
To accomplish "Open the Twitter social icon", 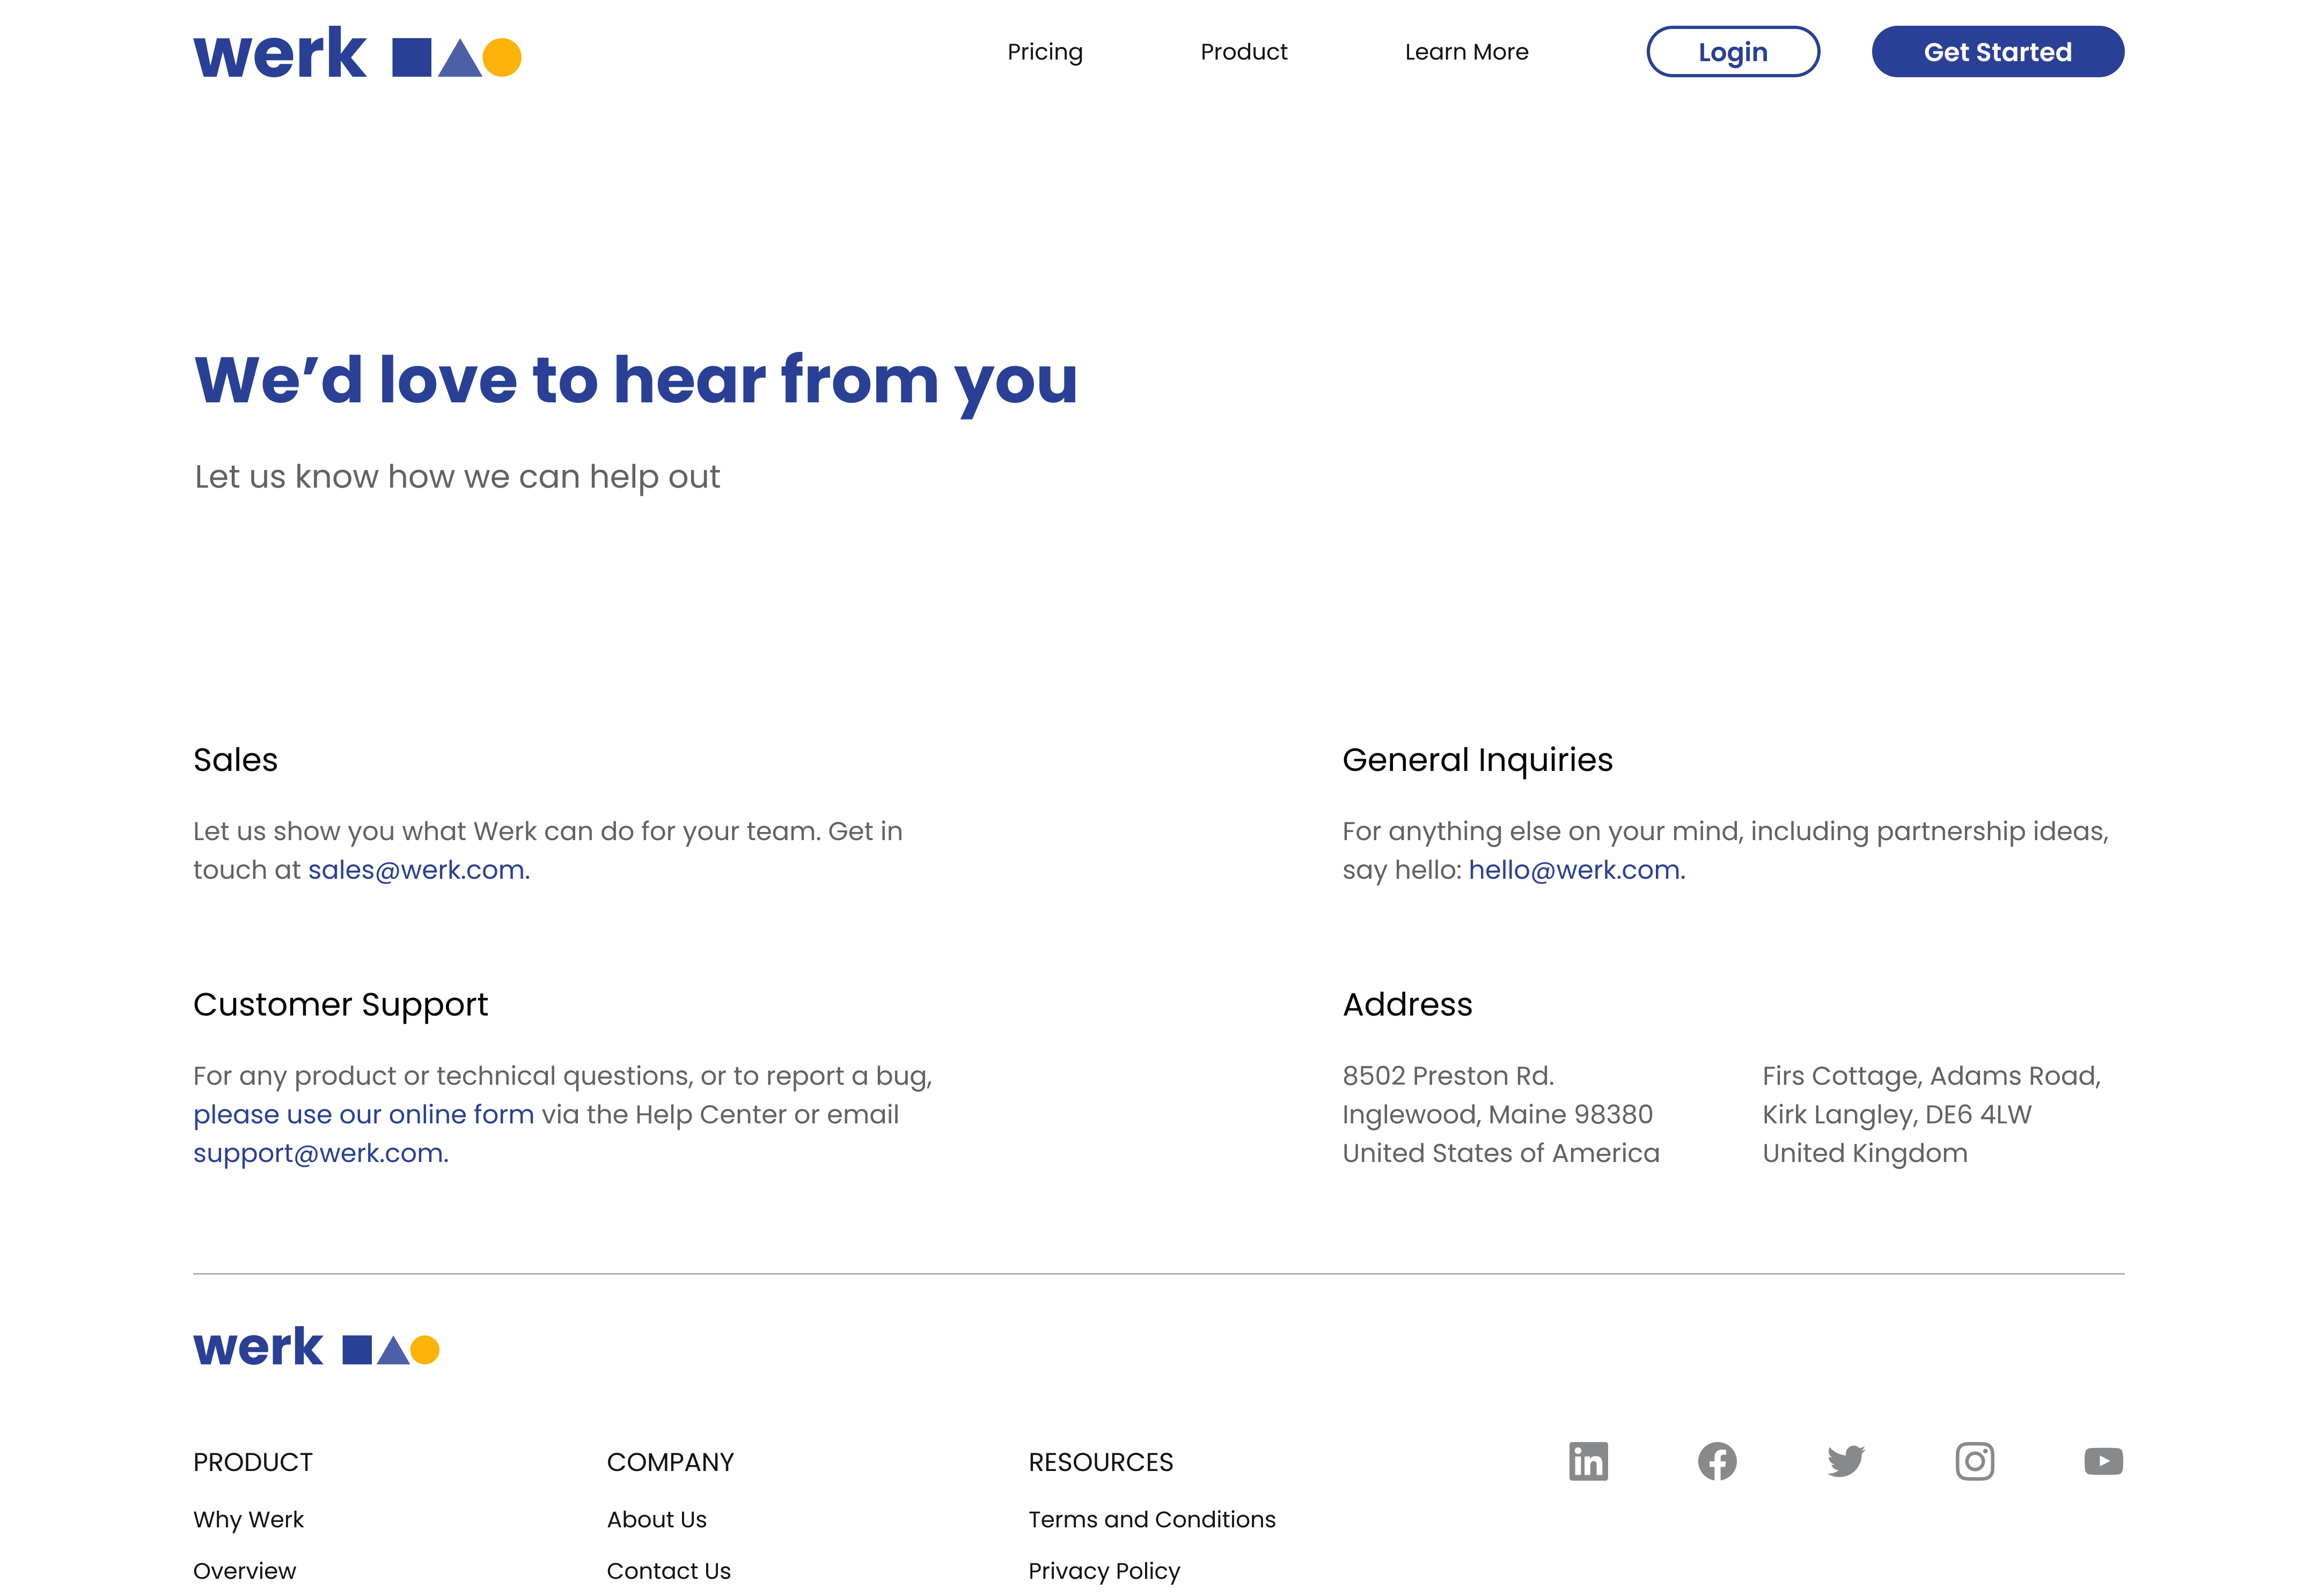I will (1845, 1461).
